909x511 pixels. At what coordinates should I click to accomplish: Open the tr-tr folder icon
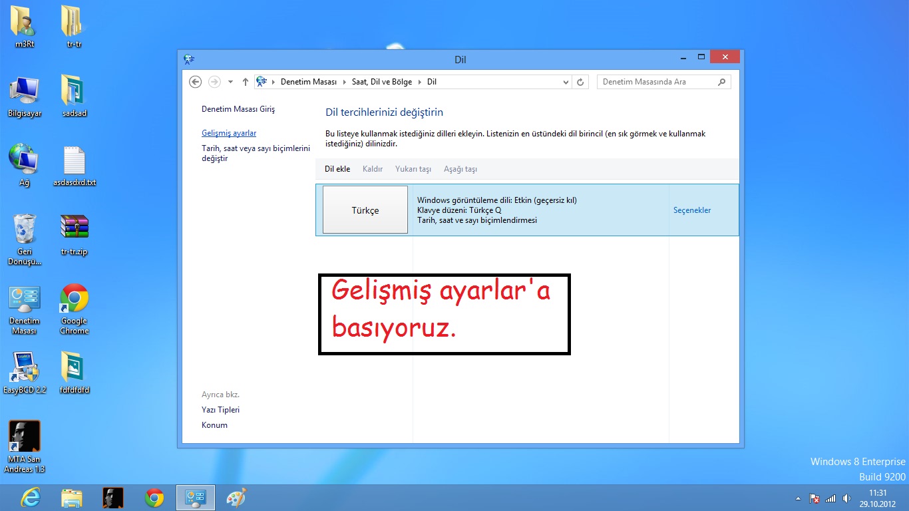tap(74, 27)
